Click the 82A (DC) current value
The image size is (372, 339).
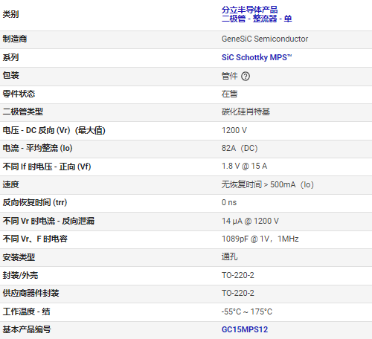coord(240,148)
